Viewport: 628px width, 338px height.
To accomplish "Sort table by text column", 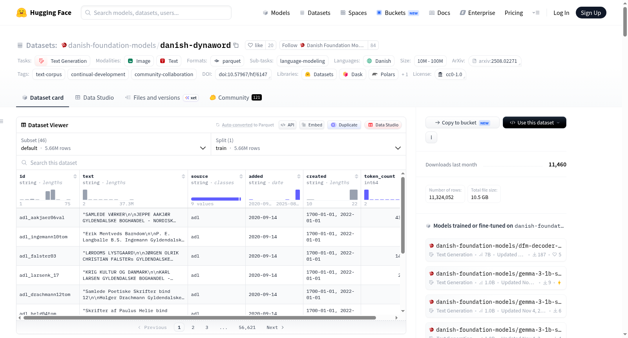I will (x=183, y=176).
